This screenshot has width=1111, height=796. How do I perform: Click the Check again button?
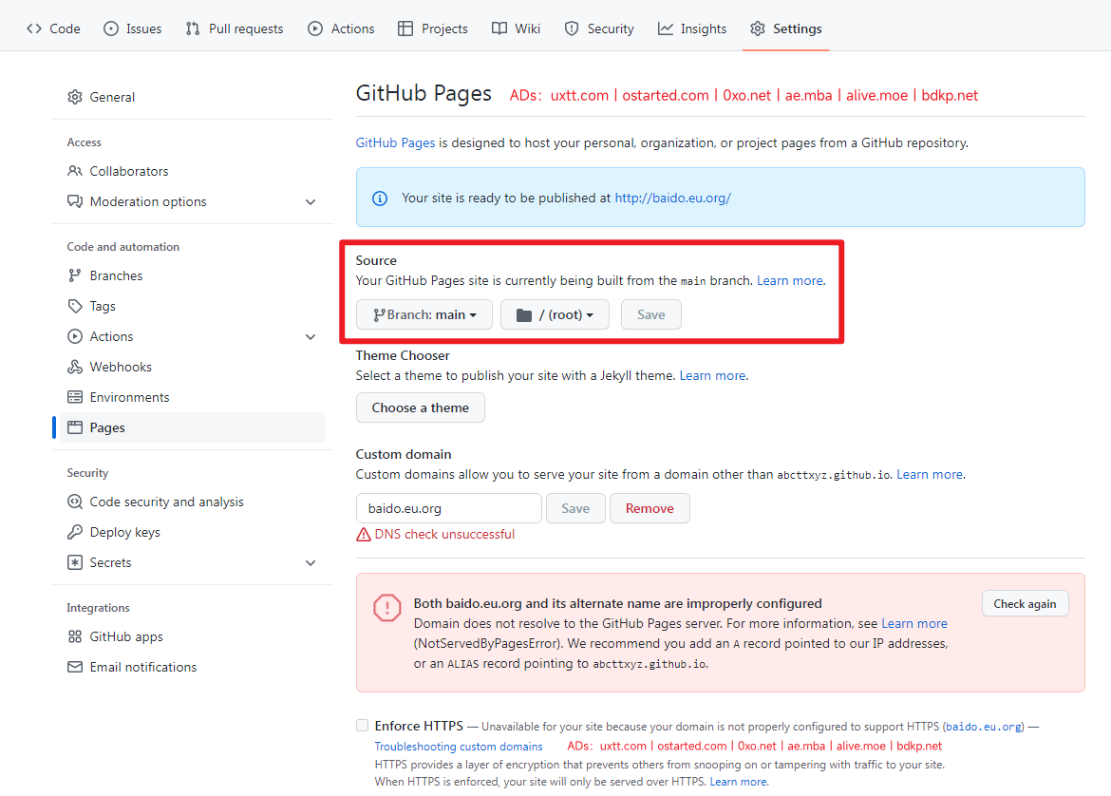(x=1025, y=604)
